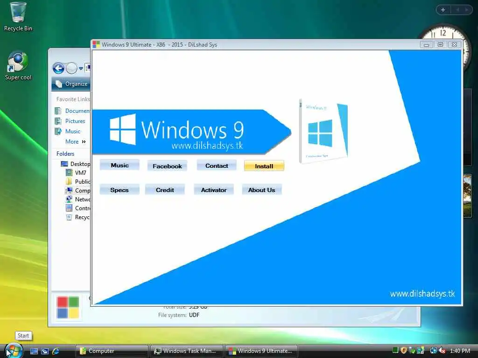Click the Windows 9 Ultimate title bar icon
Viewport: 478px width, 358px height.
96,44
